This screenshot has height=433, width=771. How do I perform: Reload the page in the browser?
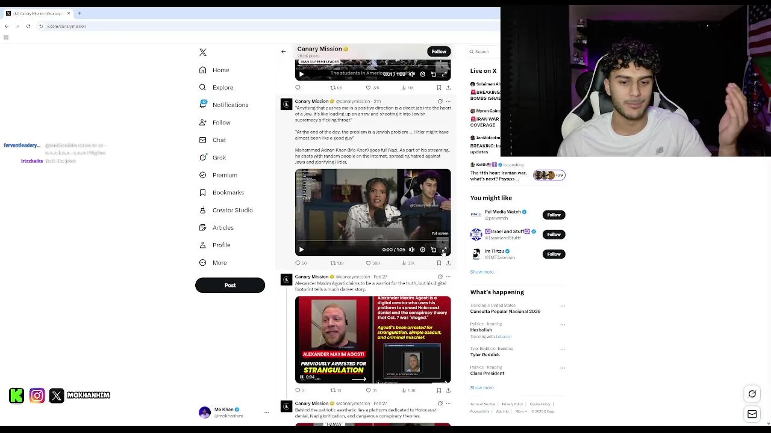(28, 26)
